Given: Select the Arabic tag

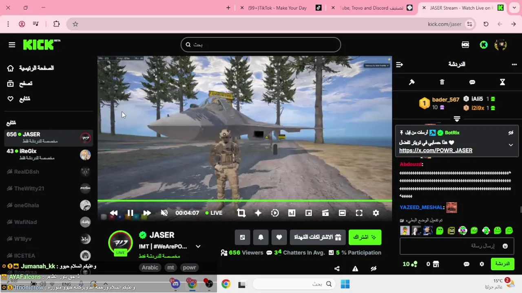Looking at the screenshot, I should pos(150,267).
